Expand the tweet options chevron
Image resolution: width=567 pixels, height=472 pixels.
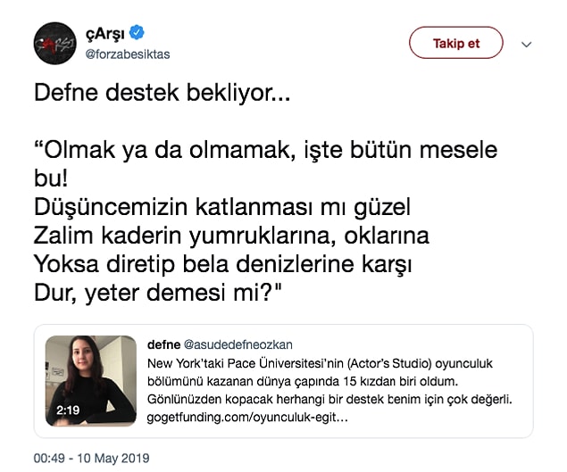tap(527, 44)
